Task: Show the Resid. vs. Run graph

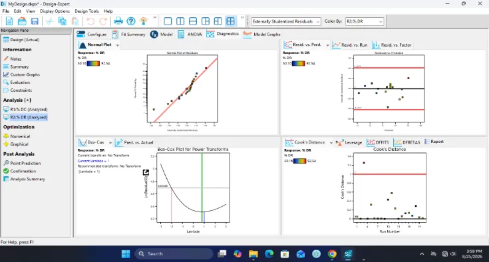Action: (x=350, y=45)
